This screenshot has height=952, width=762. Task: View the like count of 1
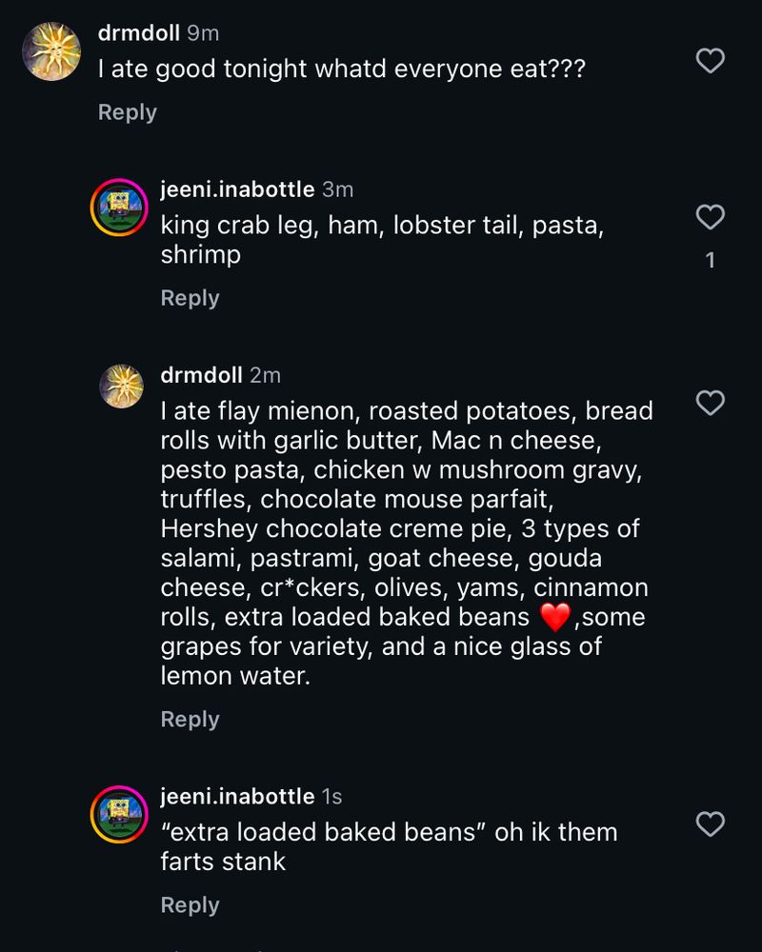[x=711, y=260]
